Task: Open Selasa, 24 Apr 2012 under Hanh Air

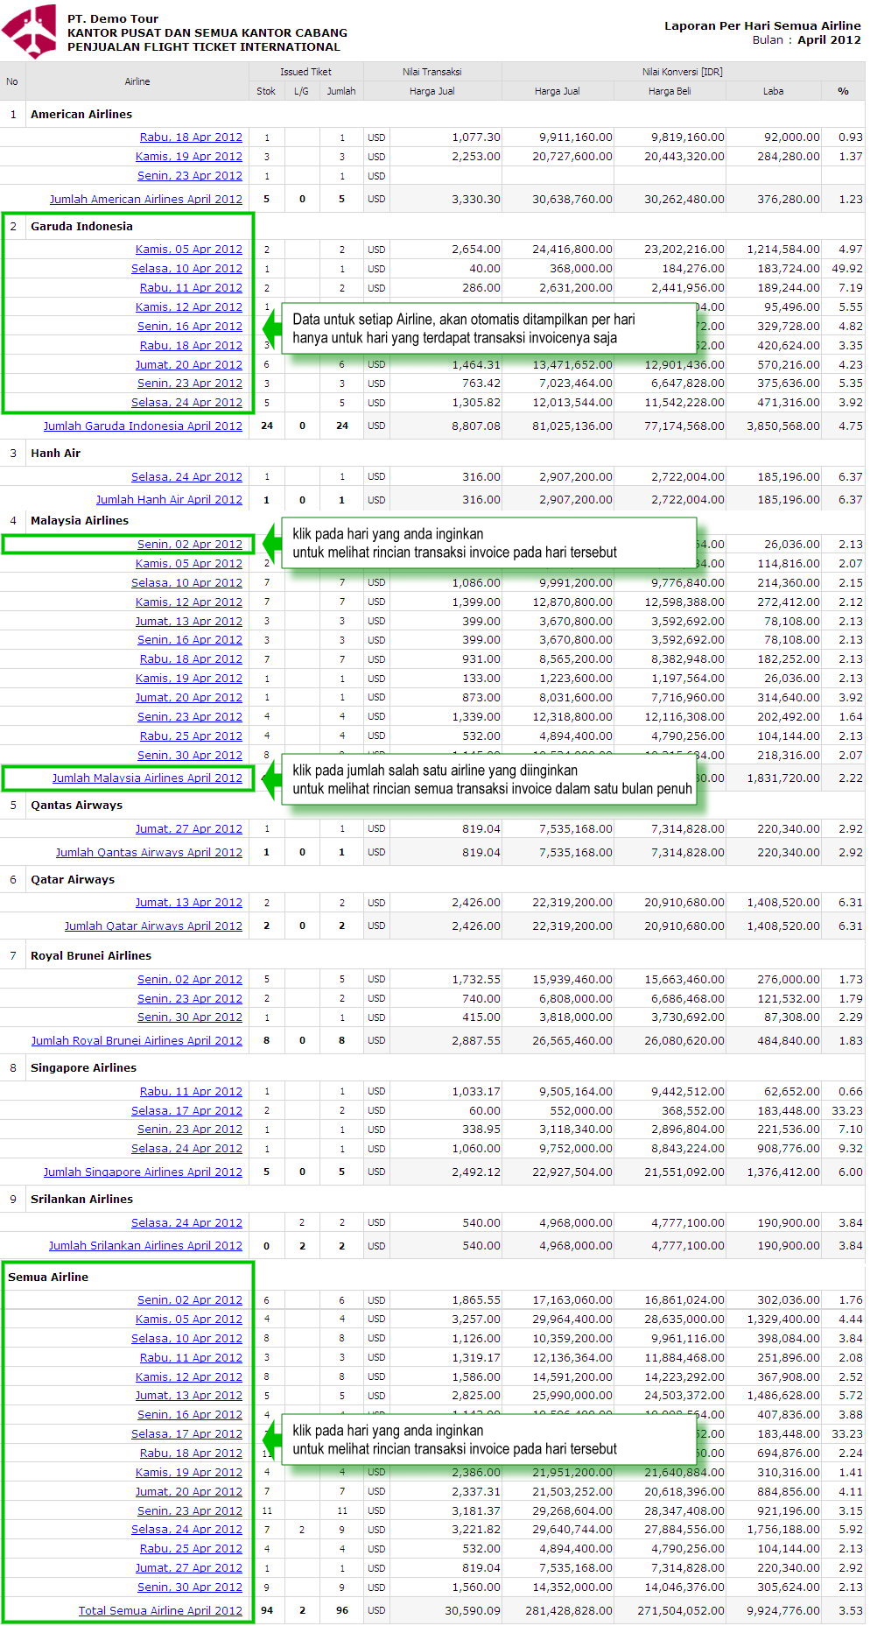Action: [x=186, y=477]
